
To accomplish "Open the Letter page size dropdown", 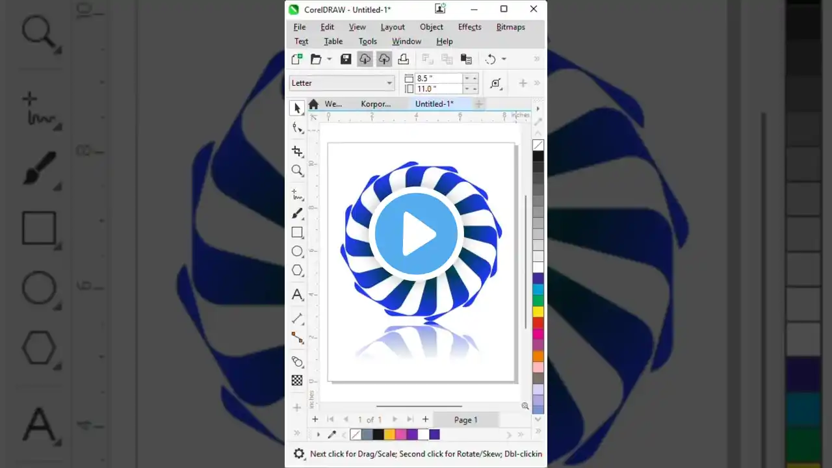I will pos(342,83).
